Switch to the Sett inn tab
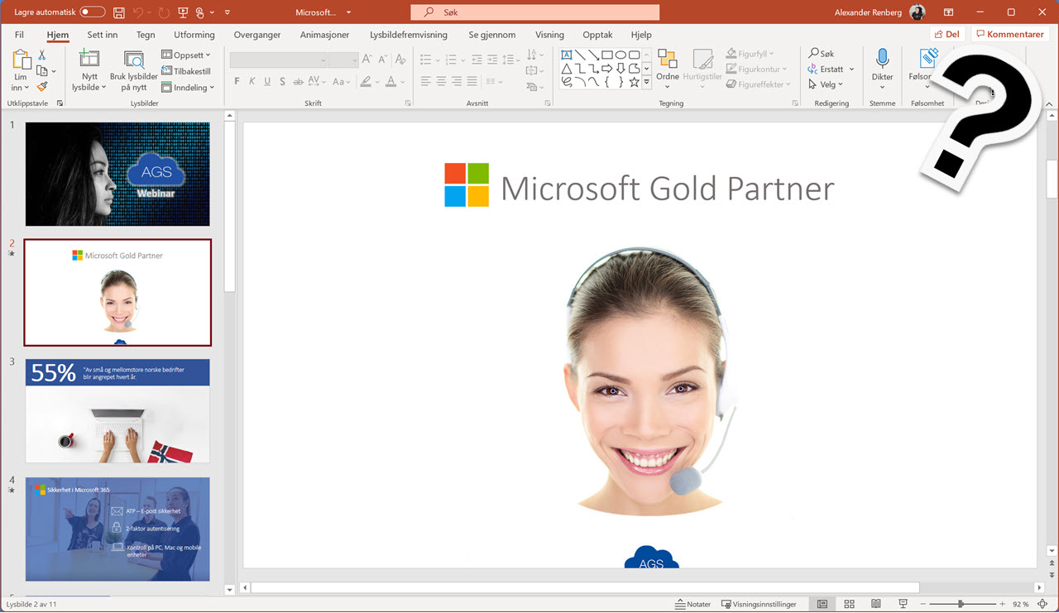The height and width of the screenshot is (613, 1059). point(103,35)
